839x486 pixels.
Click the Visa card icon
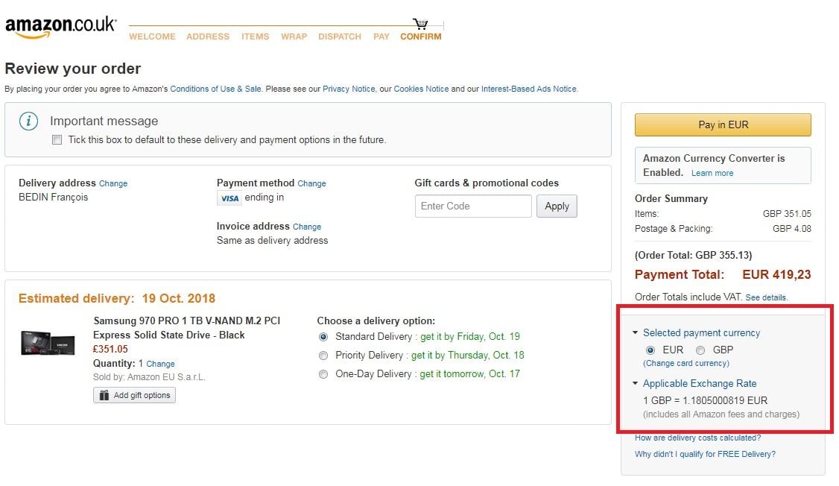coord(229,198)
